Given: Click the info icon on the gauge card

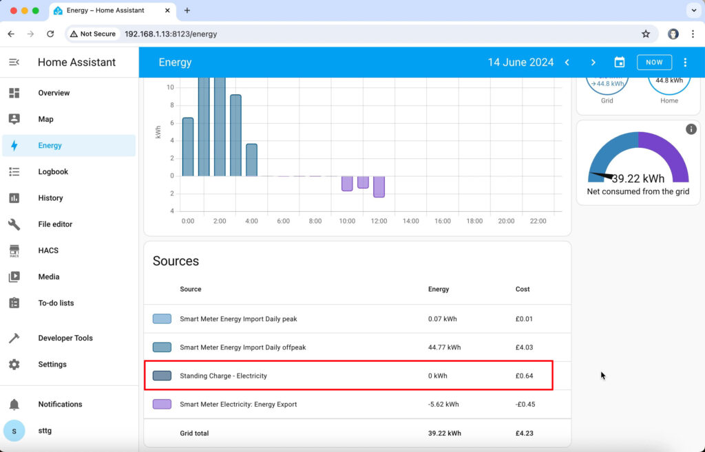Looking at the screenshot, I should [691, 129].
